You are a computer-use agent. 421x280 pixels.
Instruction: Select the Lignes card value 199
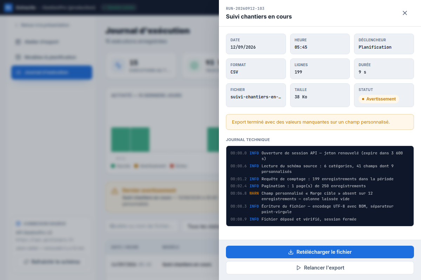tap(299, 72)
